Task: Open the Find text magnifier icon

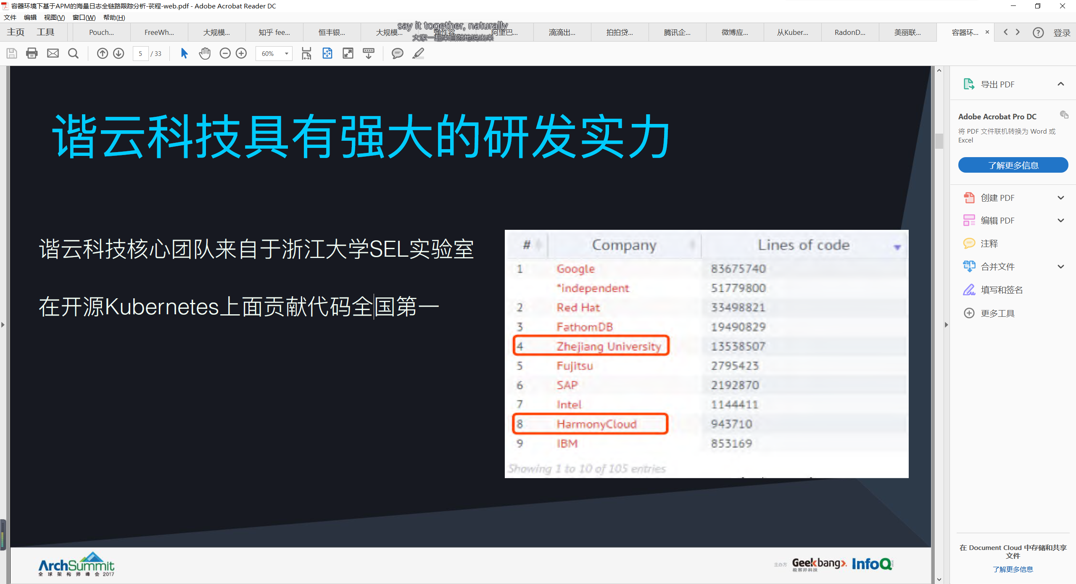Action: (74, 53)
